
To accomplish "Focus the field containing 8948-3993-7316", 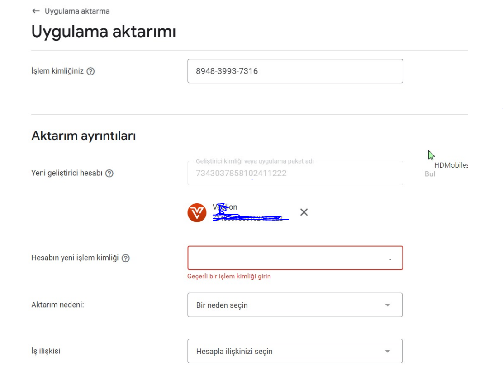I will [295, 71].
